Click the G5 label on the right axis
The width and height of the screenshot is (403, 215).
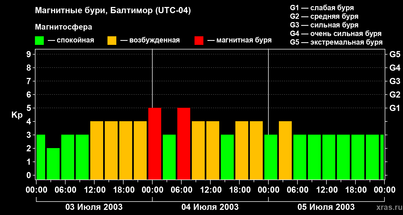tap(395, 54)
